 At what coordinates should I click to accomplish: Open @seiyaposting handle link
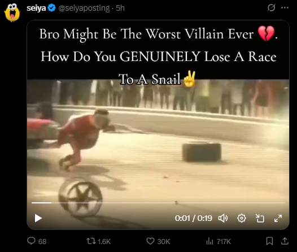coord(84,8)
